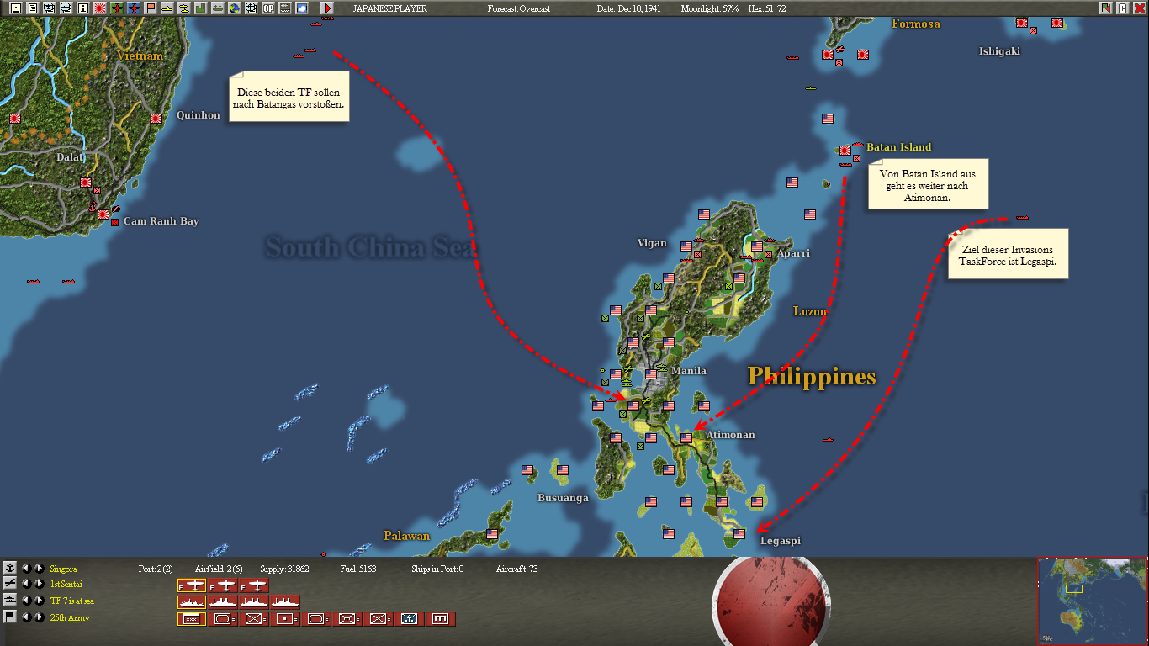The height and width of the screenshot is (646, 1149).
Task: Click the weather cloud icon in toolbar
Action: click(301, 8)
